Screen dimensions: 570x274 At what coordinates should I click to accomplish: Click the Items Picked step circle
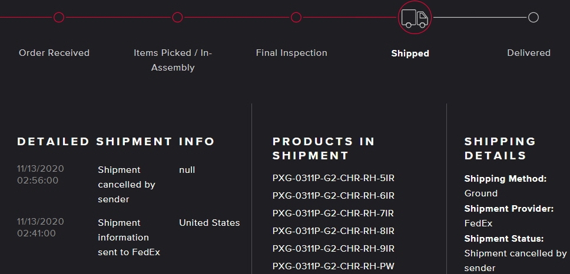click(x=177, y=17)
